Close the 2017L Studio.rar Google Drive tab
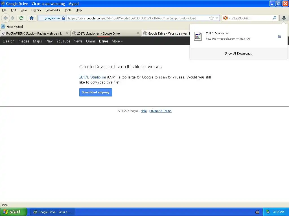289x216 pixels. pos(138,33)
